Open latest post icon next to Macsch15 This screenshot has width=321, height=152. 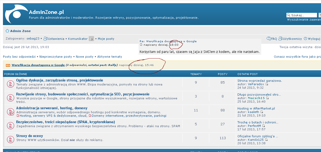point(267,98)
